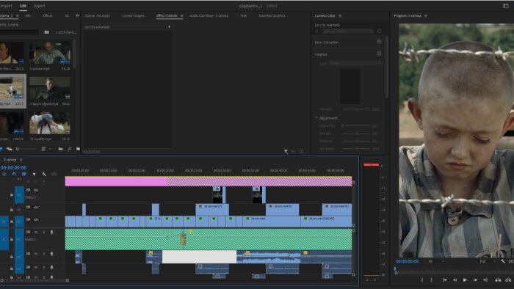Expand Effect Controls no clip selected arrow

pos(169,27)
